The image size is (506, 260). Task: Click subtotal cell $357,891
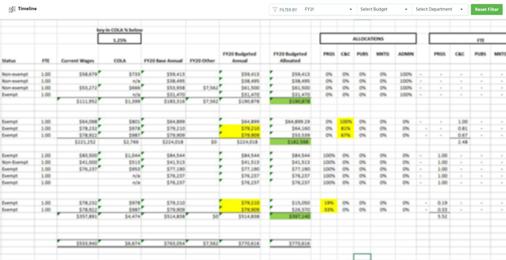(x=78, y=216)
